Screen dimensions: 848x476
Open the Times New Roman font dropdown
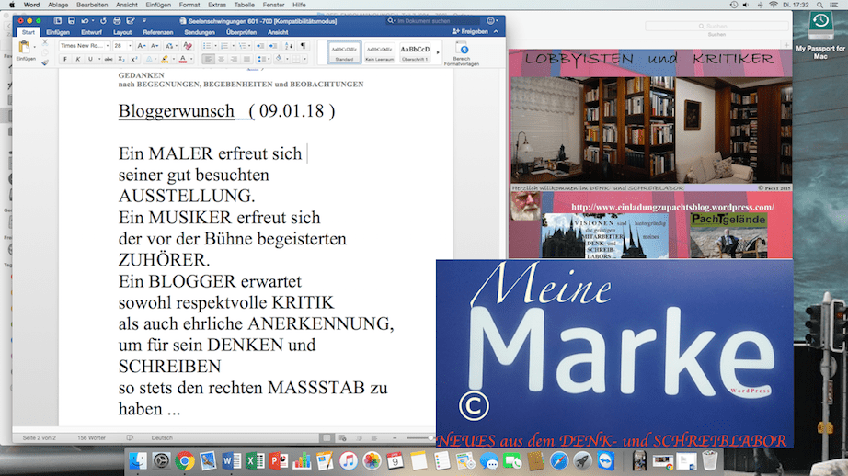click(84, 45)
